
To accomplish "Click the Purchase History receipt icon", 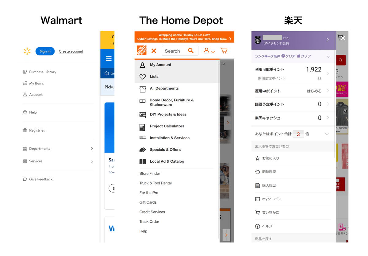I will pyautogui.click(x=25, y=72).
